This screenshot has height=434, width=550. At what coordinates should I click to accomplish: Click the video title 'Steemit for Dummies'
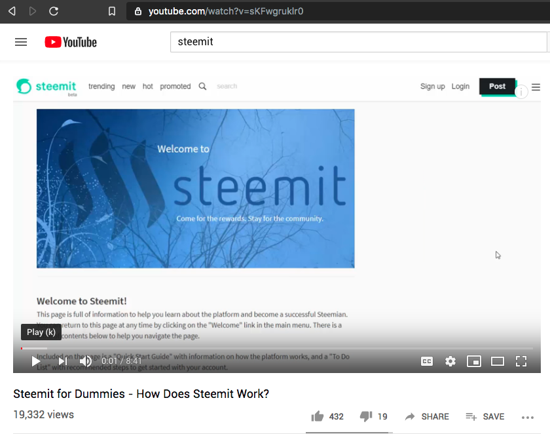(x=141, y=394)
